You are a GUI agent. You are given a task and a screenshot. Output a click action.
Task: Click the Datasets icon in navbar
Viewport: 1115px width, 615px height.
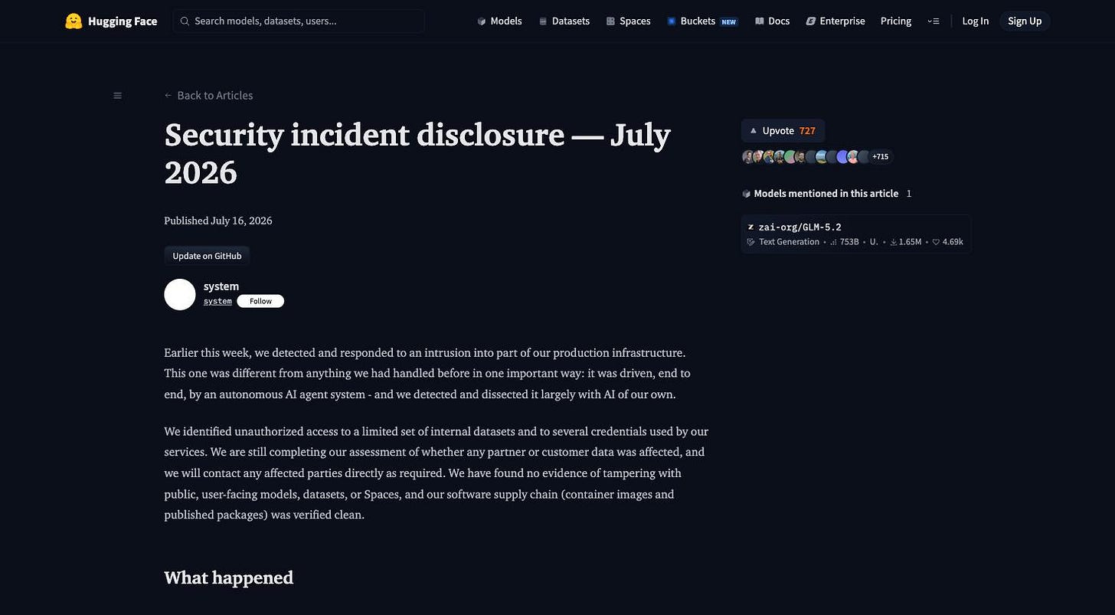pos(543,21)
